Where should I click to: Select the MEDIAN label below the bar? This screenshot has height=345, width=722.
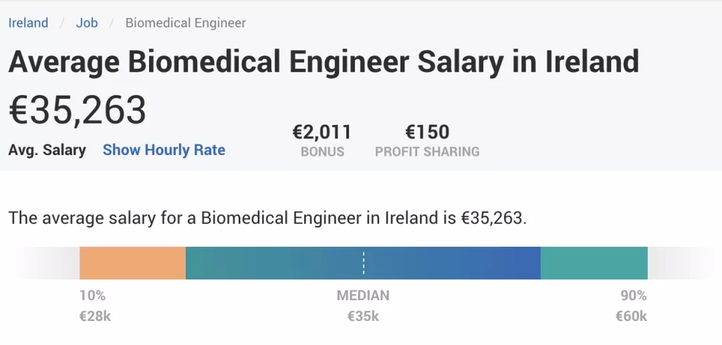tap(363, 296)
